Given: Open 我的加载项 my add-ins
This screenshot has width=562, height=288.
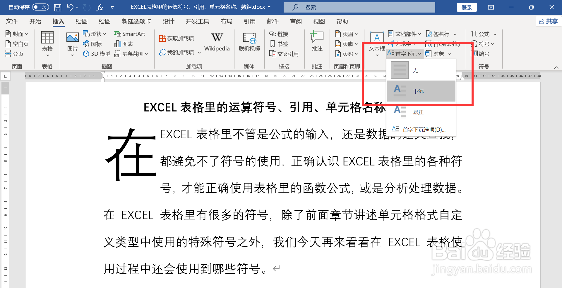Looking at the screenshot, I should tap(180, 52).
